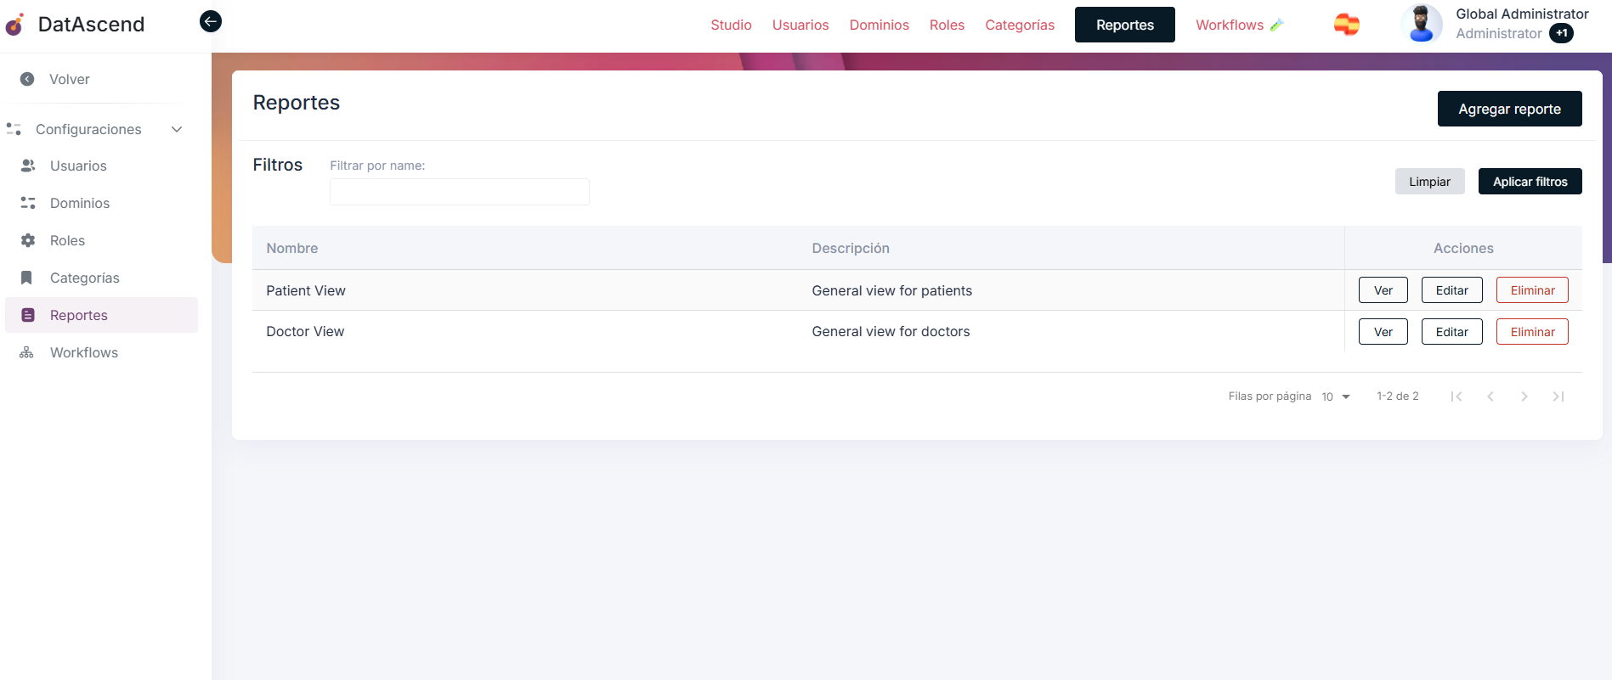Viewport: 1612px width, 680px height.
Task: Click Aplicar filtros button
Action: [x=1530, y=181]
